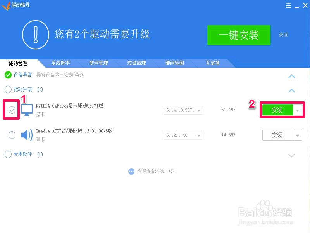Check the 驱动升级 group checkbox
This screenshot has height=233, width=310.
8,90
